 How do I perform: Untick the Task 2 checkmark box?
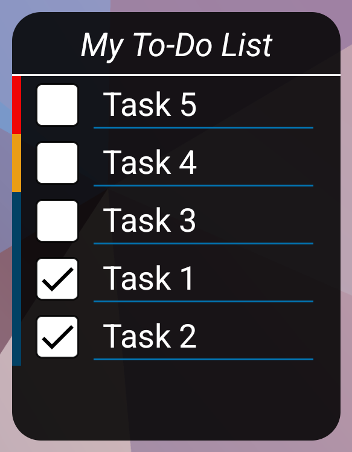tap(57, 337)
